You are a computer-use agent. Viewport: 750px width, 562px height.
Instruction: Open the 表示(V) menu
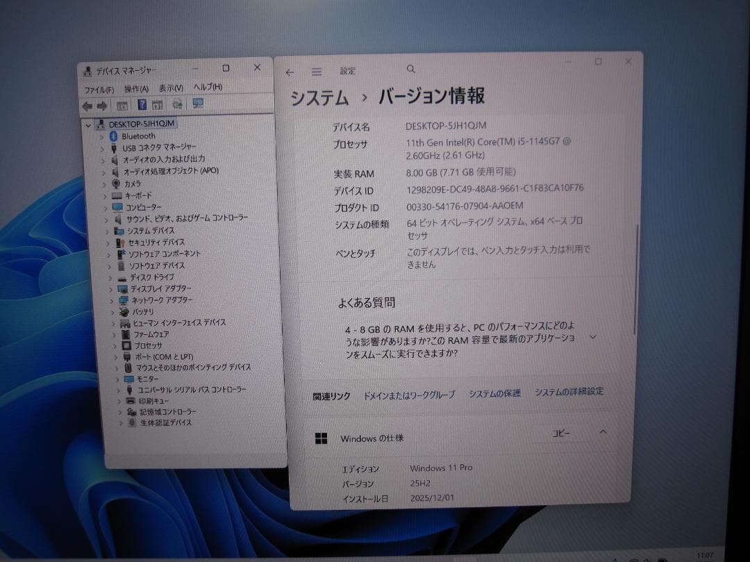pyautogui.click(x=171, y=88)
